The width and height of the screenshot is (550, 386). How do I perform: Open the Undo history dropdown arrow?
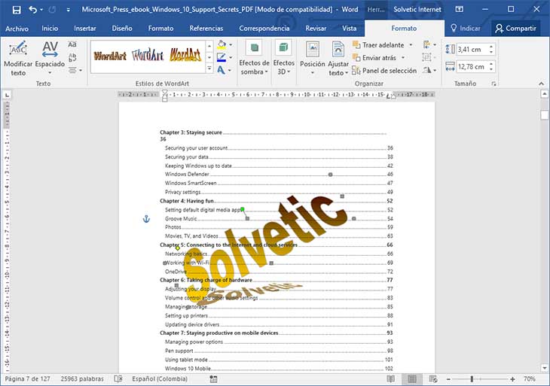tap(41, 10)
